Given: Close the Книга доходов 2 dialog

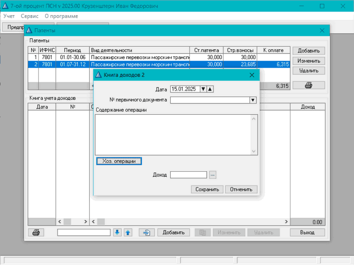Looking at the screenshot, I should 252,75.
